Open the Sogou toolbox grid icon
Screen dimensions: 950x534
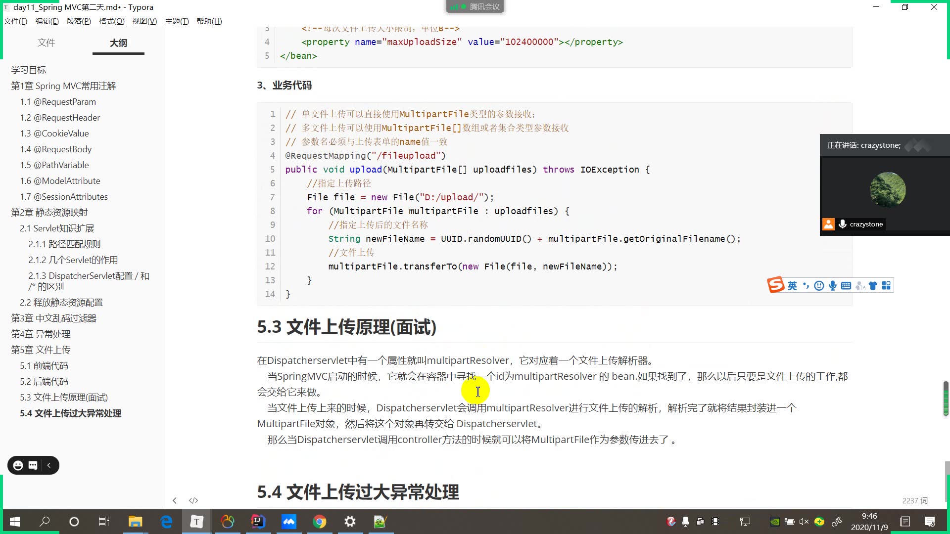click(x=887, y=285)
